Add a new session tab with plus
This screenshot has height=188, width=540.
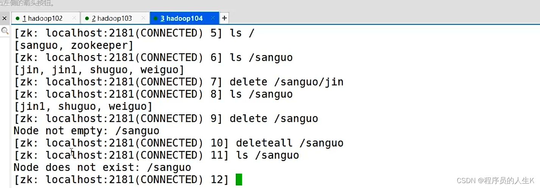coord(224,18)
